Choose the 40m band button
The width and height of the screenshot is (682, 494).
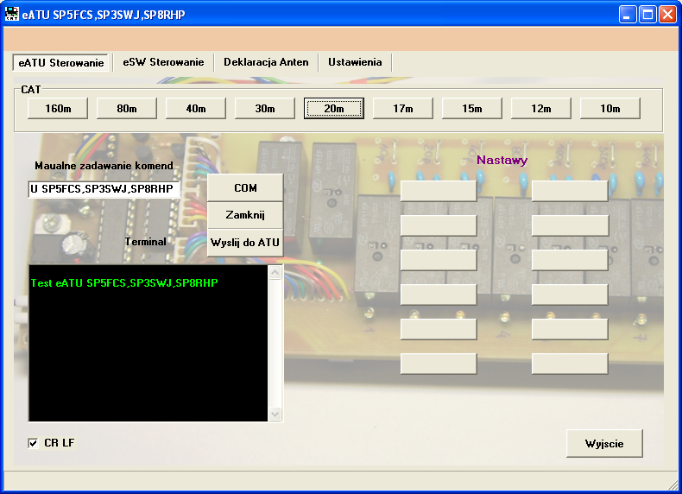coord(196,108)
